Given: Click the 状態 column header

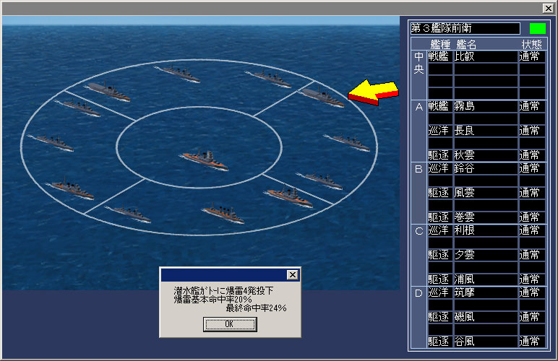Looking at the screenshot, I should 532,45.
